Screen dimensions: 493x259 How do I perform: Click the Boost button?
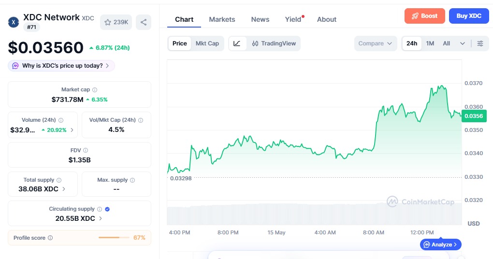(425, 16)
